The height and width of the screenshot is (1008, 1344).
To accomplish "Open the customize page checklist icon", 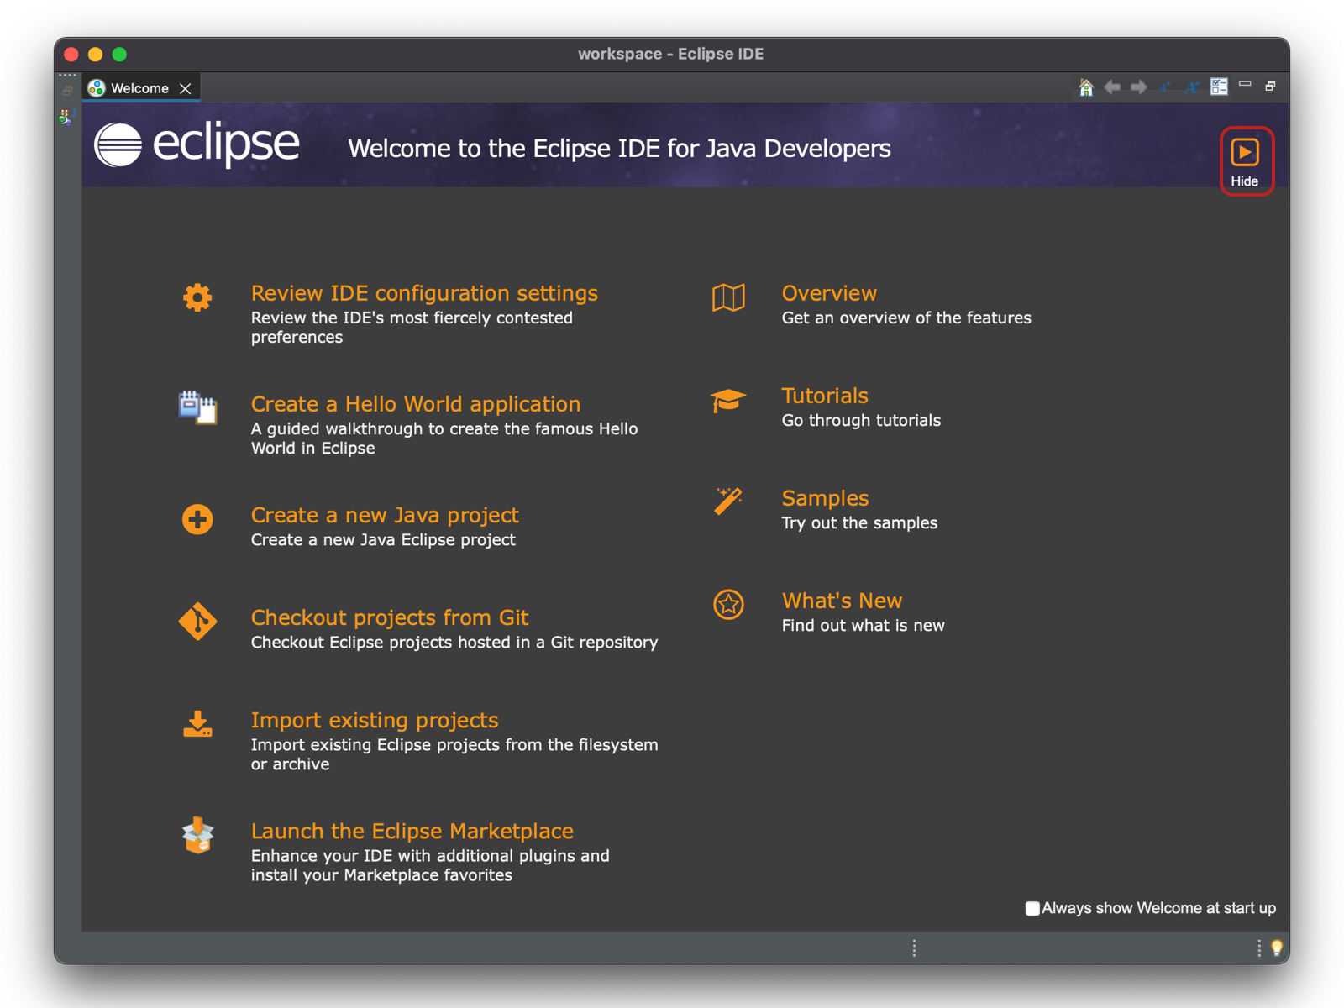I will click(x=1219, y=87).
